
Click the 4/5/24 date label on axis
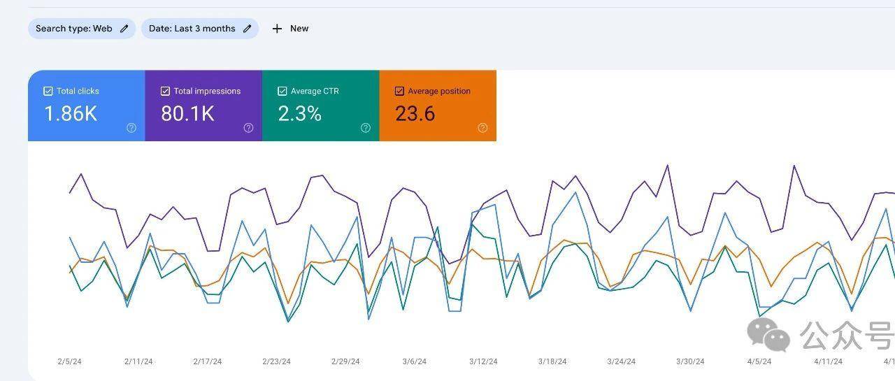[x=759, y=361]
